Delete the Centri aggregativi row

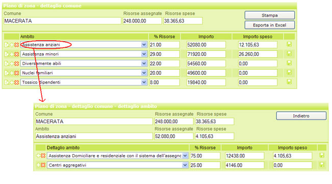[x=43, y=165]
